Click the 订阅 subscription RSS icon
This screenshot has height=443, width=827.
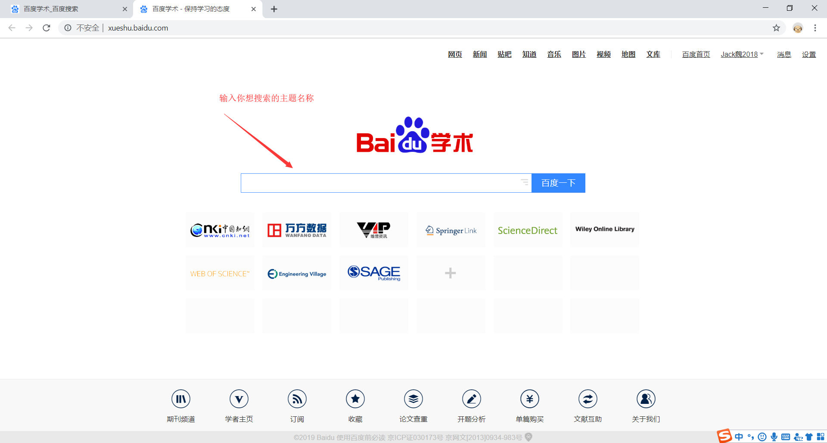(297, 399)
